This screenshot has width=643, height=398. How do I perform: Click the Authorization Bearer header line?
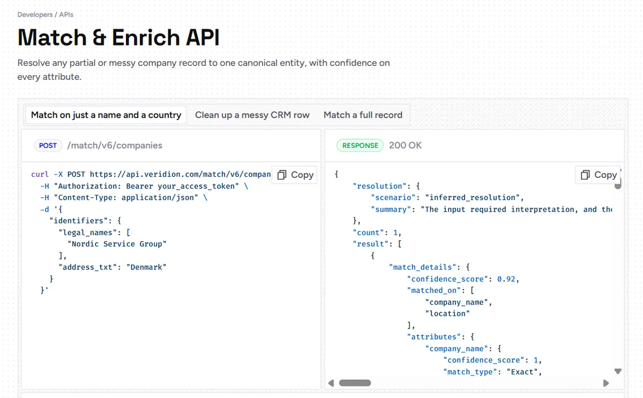coord(144,186)
